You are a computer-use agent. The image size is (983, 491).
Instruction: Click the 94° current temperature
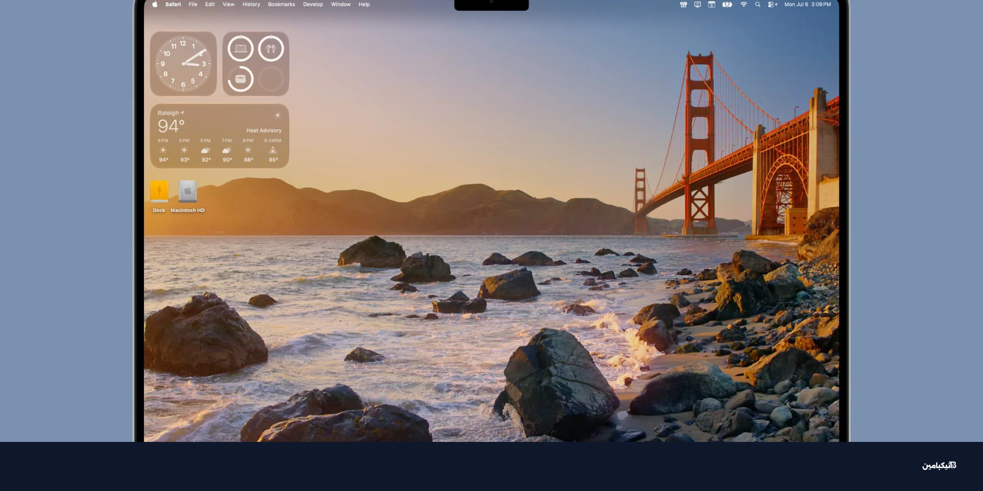tap(171, 126)
